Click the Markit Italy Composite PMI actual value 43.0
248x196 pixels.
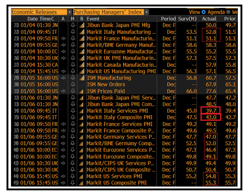[211, 117]
